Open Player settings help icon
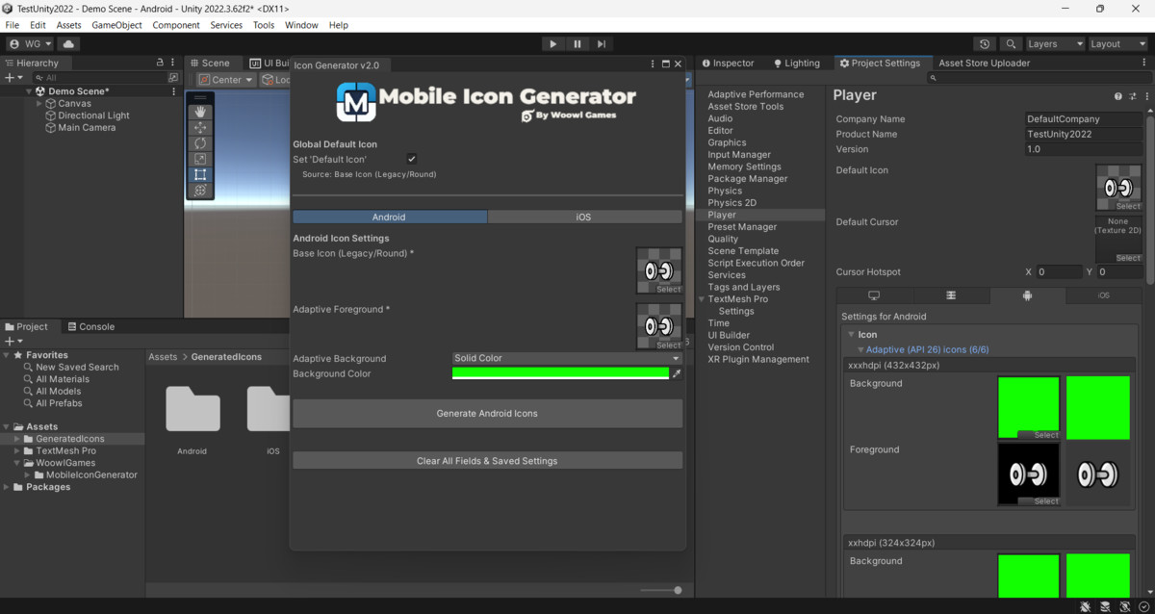 point(1117,96)
